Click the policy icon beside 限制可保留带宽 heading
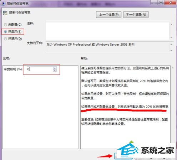This screenshot has width=177, height=160. tap(5, 13)
